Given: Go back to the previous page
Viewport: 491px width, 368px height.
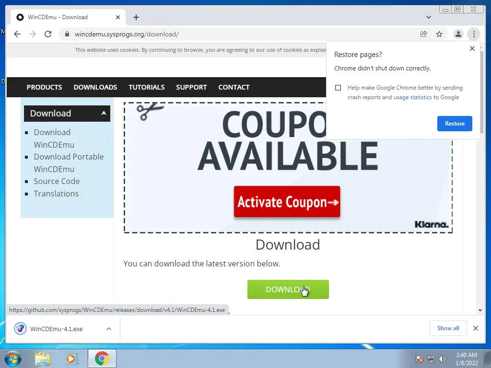Looking at the screenshot, I should tap(17, 34).
